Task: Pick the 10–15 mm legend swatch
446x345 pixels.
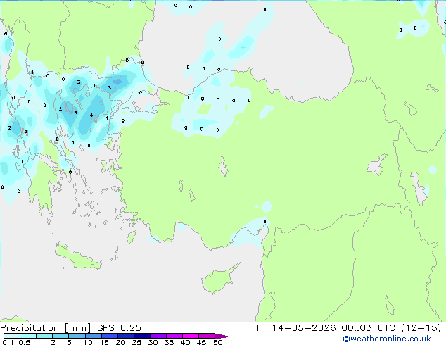Action: [94, 336]
